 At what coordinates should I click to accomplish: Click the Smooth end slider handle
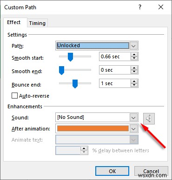[x=61, y=70]
